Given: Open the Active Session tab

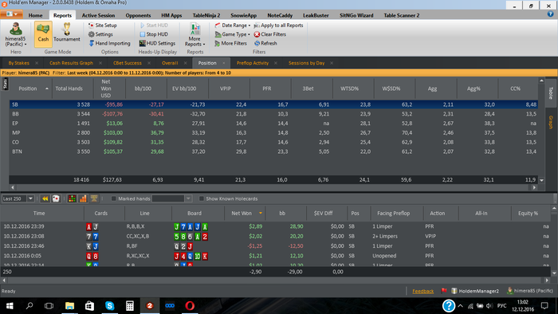Looking at the screenshot, I should pyautogui.click(x=98, y=15).
